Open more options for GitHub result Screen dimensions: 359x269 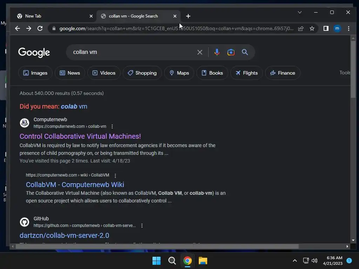tap(142, 226)
